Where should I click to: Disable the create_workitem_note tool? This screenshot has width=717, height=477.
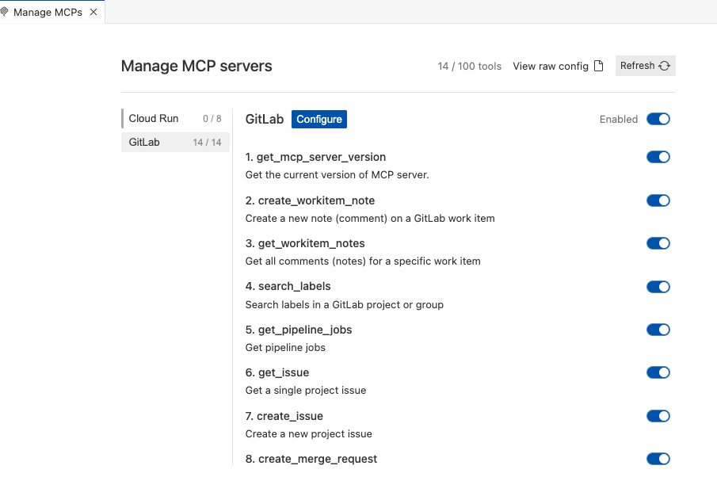point(658,200)
